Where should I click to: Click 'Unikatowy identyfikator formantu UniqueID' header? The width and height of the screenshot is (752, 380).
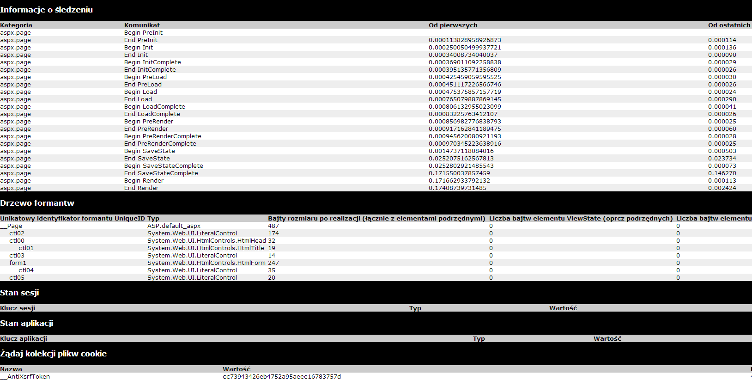(x=73, y=219)
